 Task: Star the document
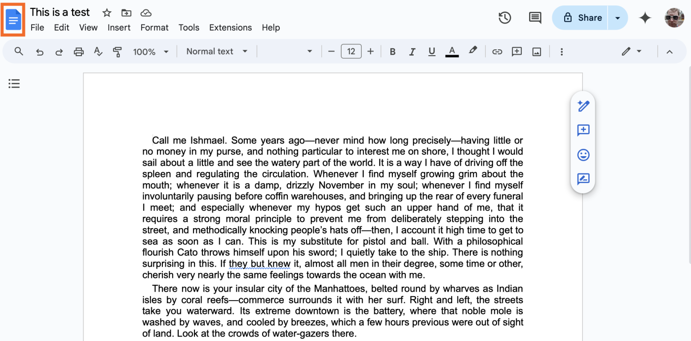pyautogui.click(x=107, y=13)
